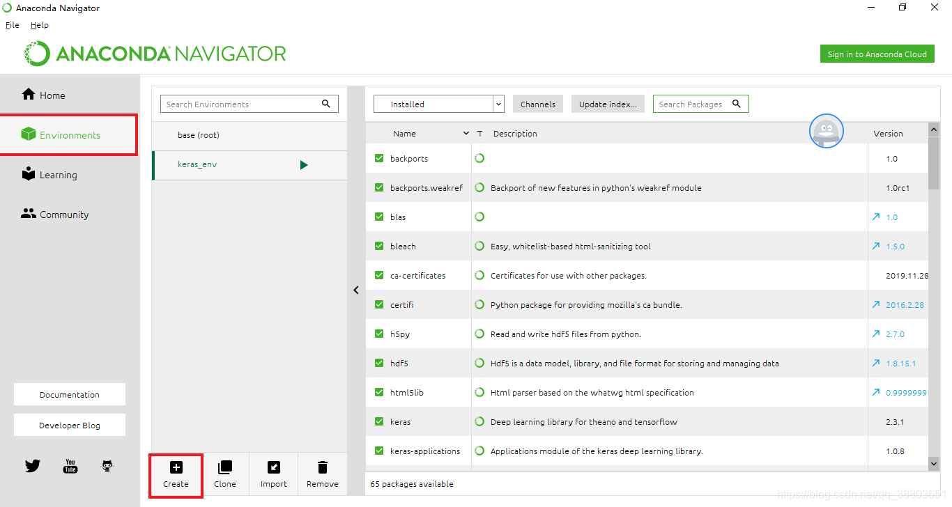Click the html5lib update arrow icon
This screenshot has width=952, height=507.
pyautogui.click(x=876, y=393)
